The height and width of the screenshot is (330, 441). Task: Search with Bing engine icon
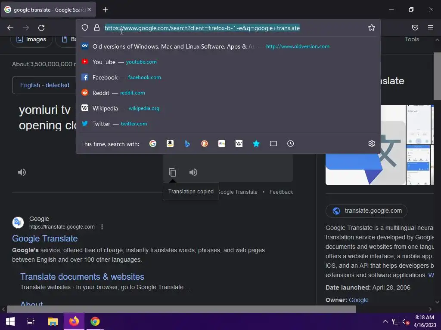(x=187, y=144)
